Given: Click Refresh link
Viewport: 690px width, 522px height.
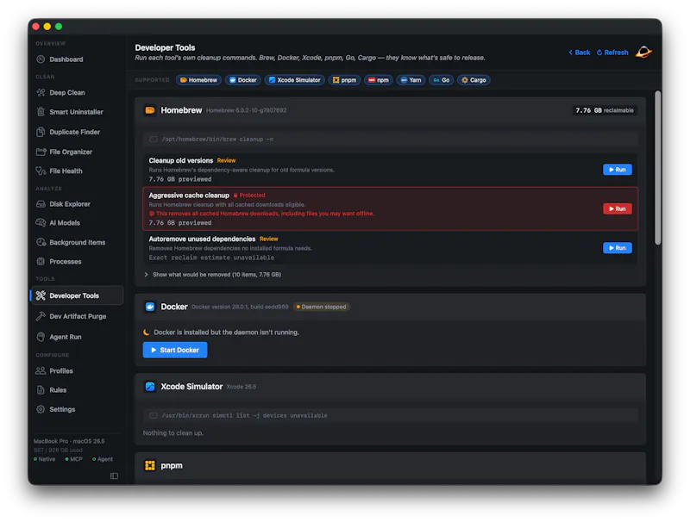Looking at the screenshot, I should point(612,53).
